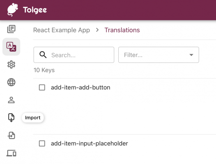Open project settings gear icon
216x164 pixels.
click(x=11, y=64)
